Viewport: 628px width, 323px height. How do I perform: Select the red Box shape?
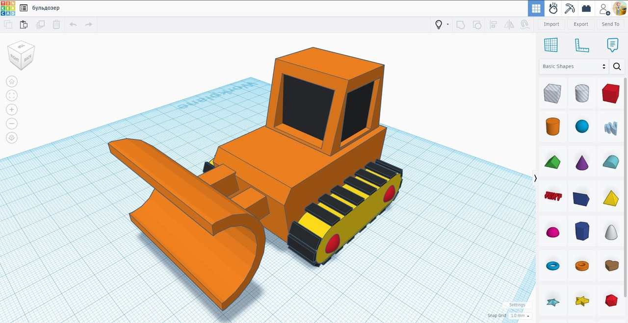[611, 93]
